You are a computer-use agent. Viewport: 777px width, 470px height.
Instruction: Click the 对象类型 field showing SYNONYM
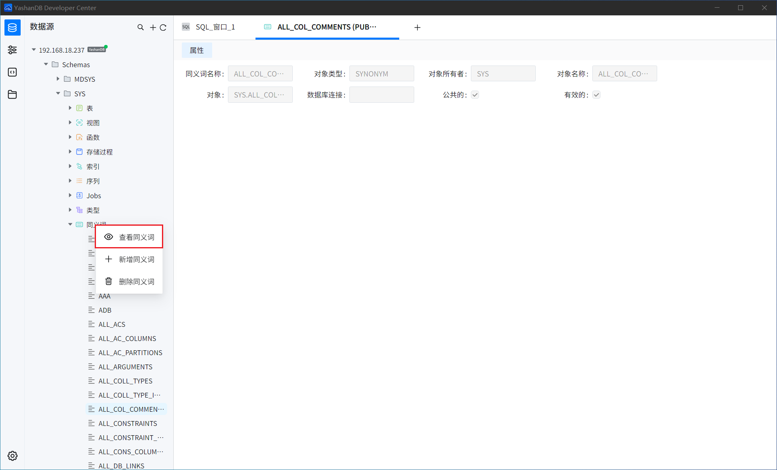(x=381, y=74)
